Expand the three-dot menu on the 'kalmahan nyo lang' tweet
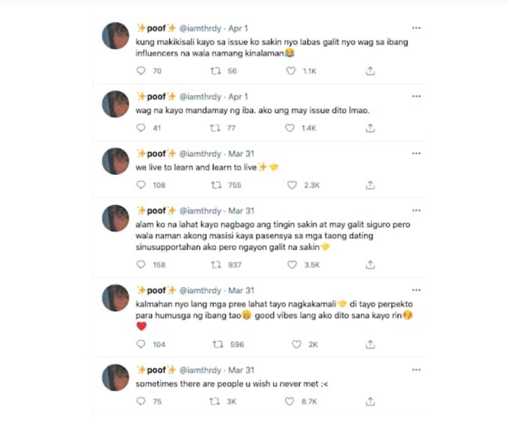This screenshot has width=508, height=425. point(417,289)
